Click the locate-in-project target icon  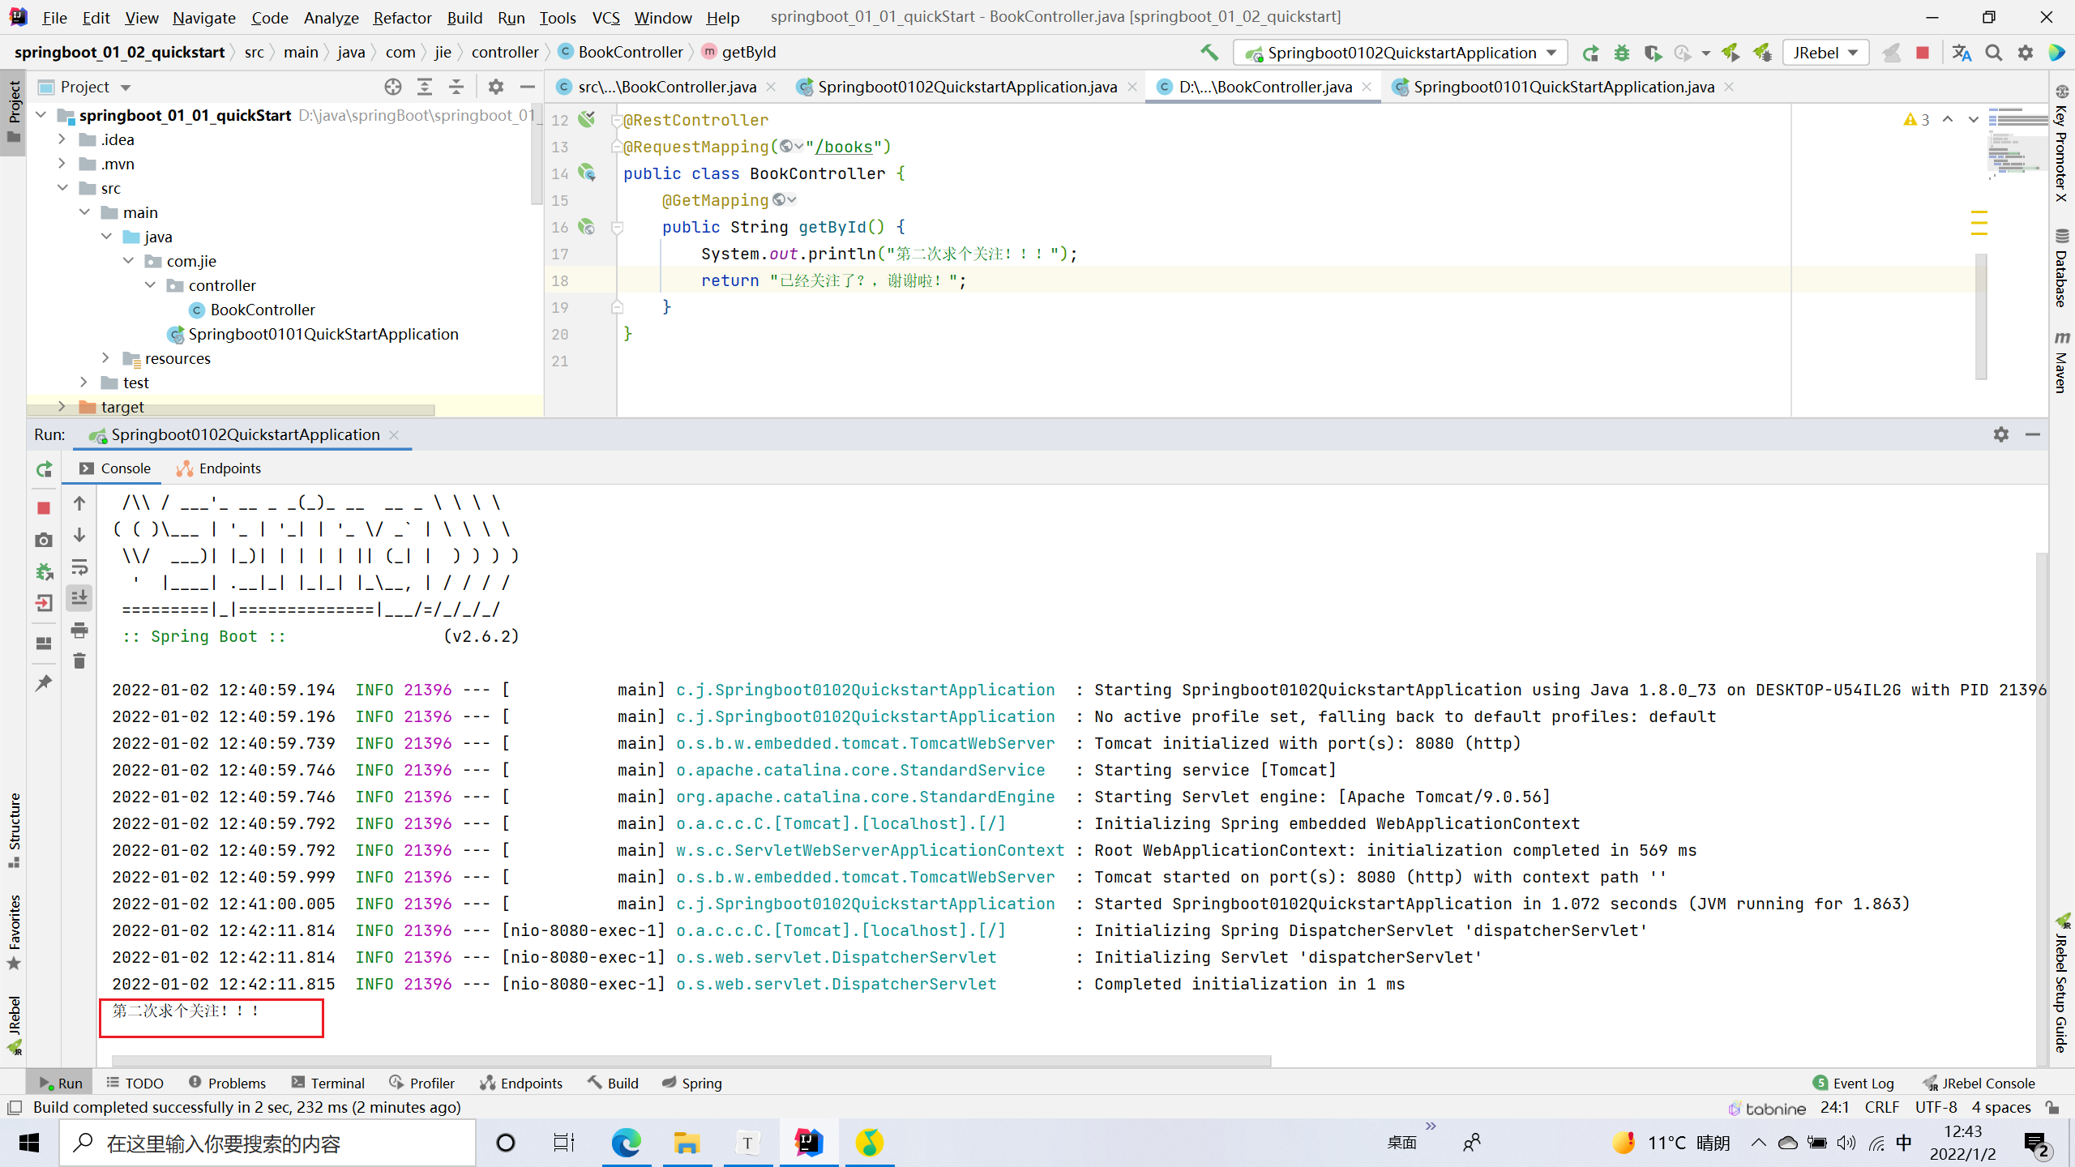coord(393,87)
